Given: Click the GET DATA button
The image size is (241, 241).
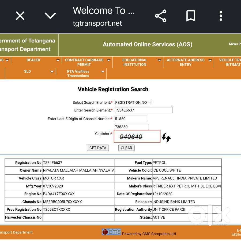Looking at the screenshot, I should (98, 148).
